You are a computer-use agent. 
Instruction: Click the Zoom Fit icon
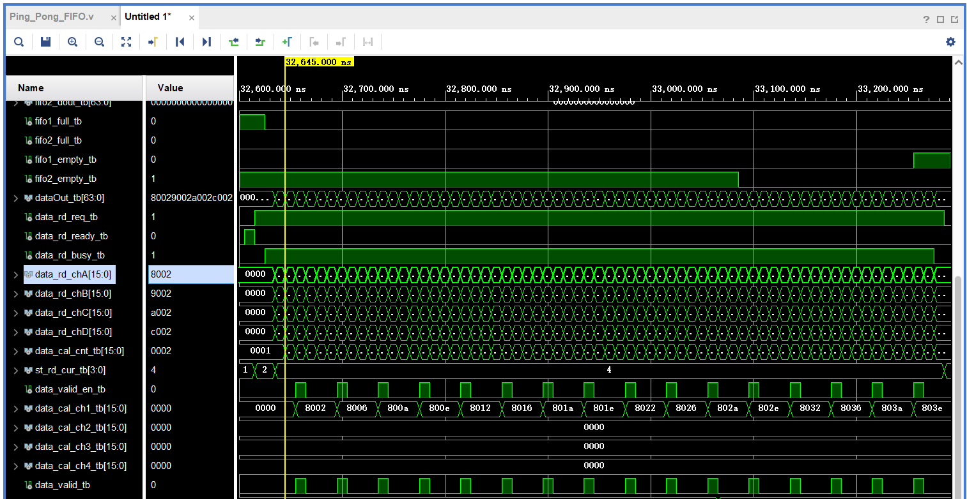coord(127,42)
